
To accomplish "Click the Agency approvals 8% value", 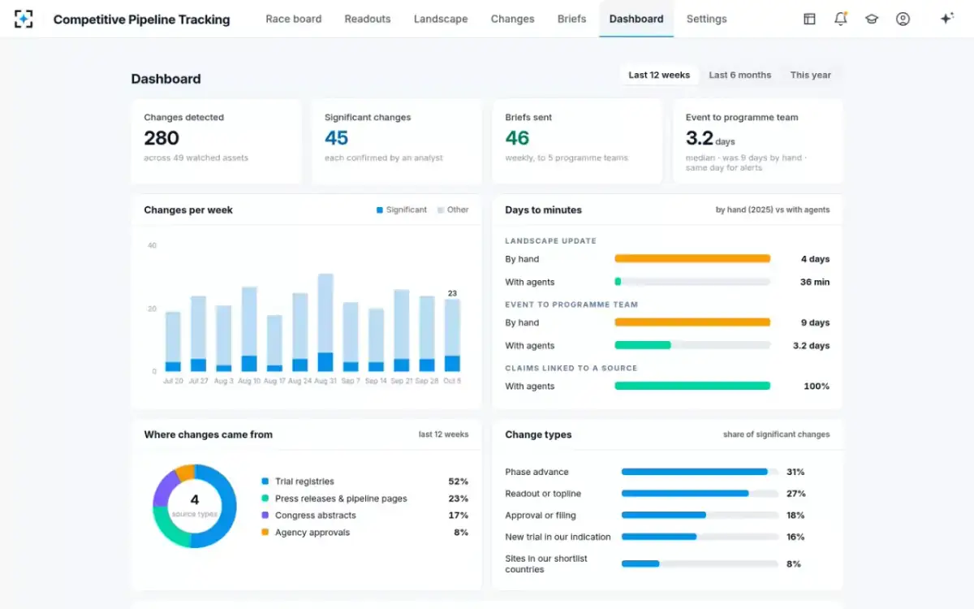I will (x=461, y=533).
